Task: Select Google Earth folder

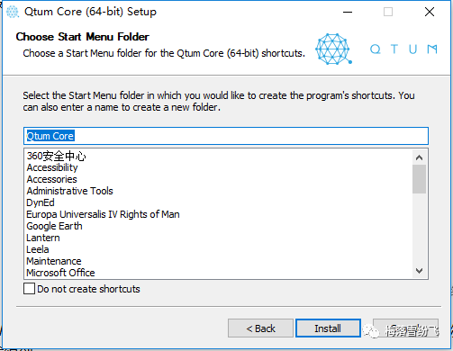Action: coord(54,226)
